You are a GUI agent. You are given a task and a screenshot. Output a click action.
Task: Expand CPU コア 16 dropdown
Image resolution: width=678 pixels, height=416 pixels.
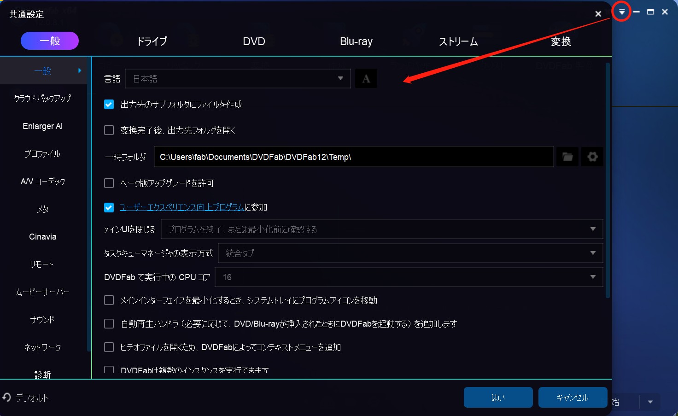(x=409, y=277)
